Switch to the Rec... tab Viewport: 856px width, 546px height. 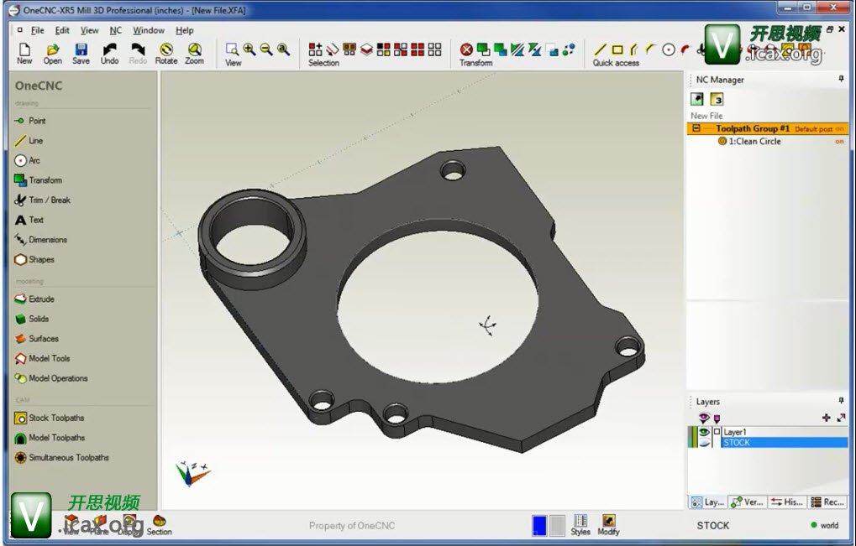(827, 502)
